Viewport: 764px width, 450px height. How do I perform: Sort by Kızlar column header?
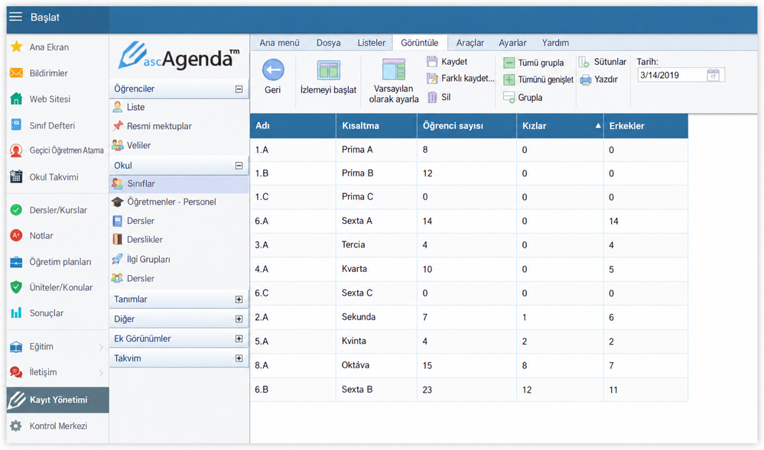pos(560,125)
